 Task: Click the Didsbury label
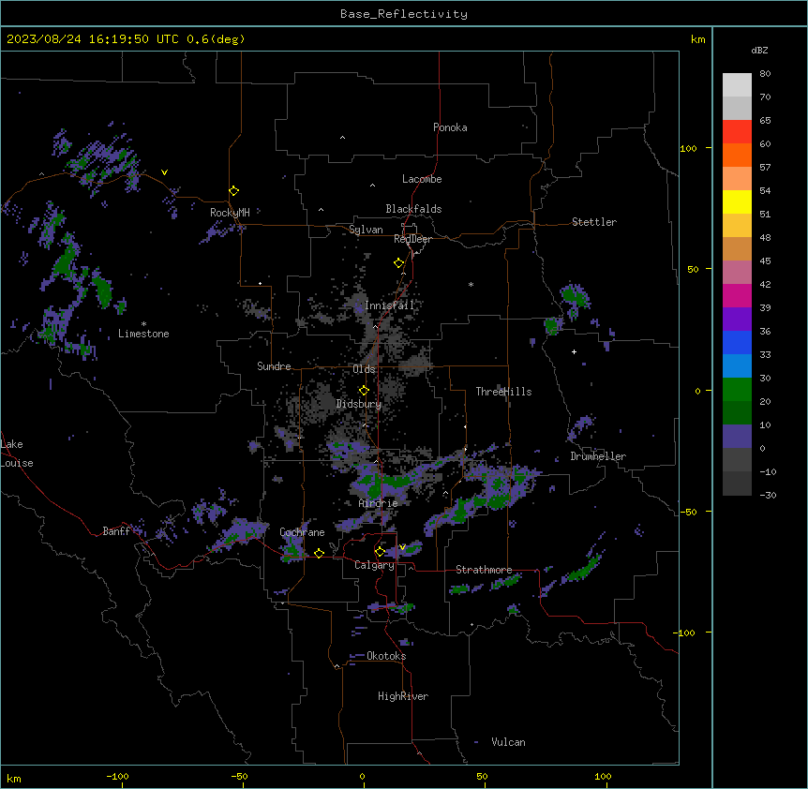[359, 404]
